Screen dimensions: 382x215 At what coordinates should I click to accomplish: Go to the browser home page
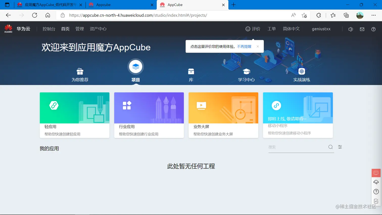pyautogui.click(x=48, y=15)
